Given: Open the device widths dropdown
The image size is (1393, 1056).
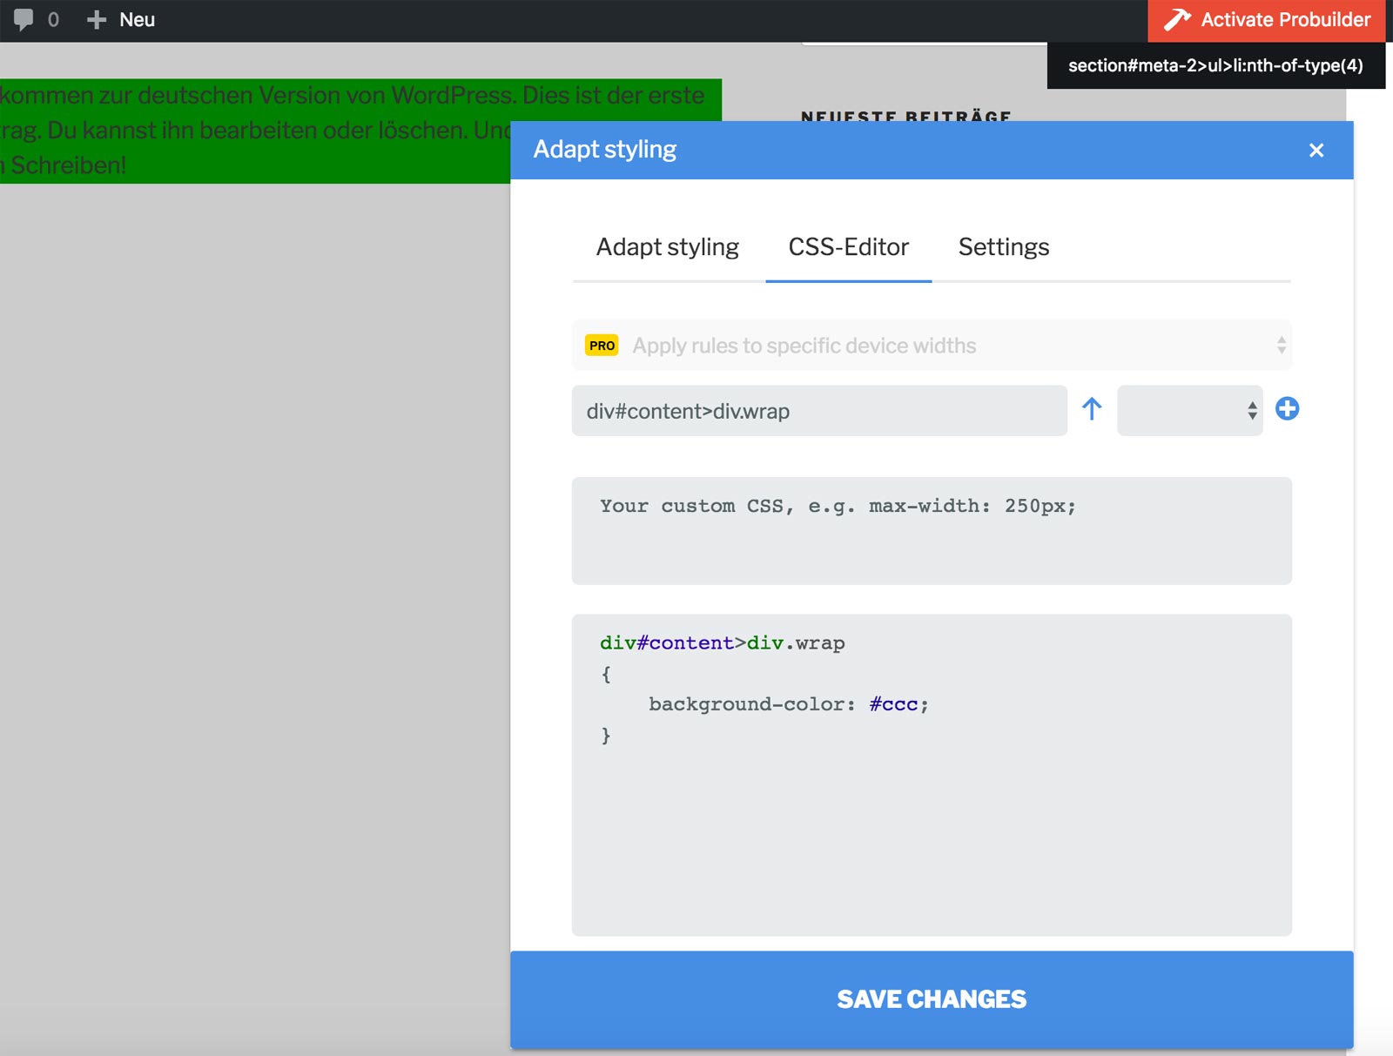Looking at the screenshot, I should [932, 346].
